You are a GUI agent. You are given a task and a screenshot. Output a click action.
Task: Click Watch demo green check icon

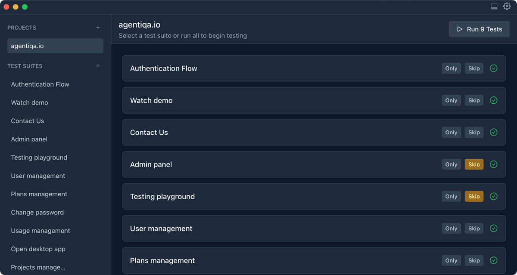click(x=494, y=100)
